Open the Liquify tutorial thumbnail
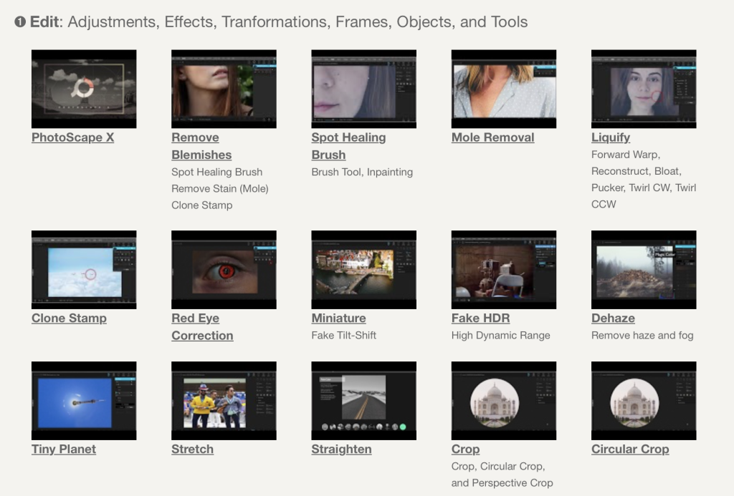Screen dimensions: 734x496 tap(643, 89)
